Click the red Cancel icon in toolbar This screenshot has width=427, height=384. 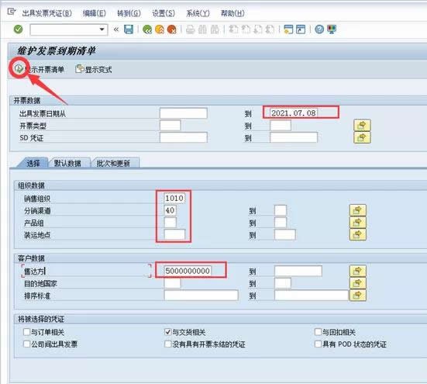(172, 29)
